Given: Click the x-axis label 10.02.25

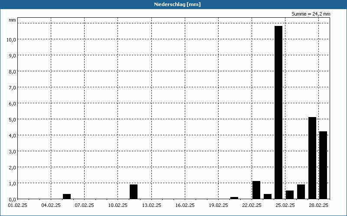Looking at the screenshot, I should pos(118,206).
